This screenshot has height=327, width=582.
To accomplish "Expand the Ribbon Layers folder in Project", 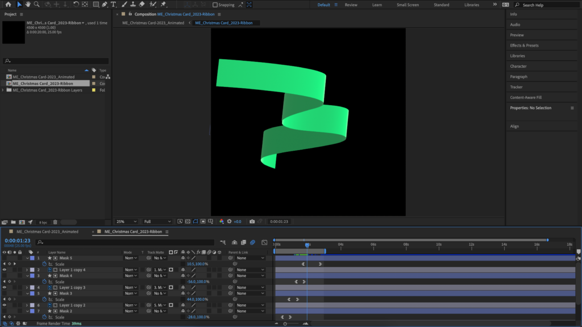I will click(3, 90).
